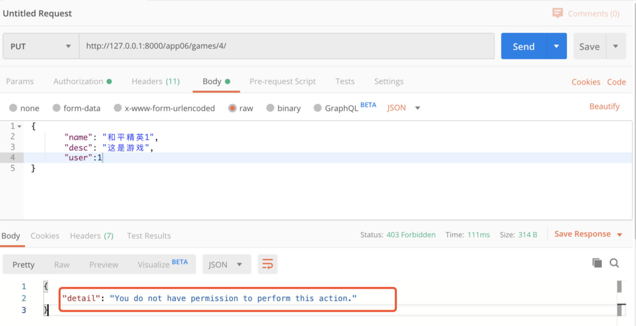Select the binary body type
This screenshot has width=636, height=326.
(x=270, y=108)
